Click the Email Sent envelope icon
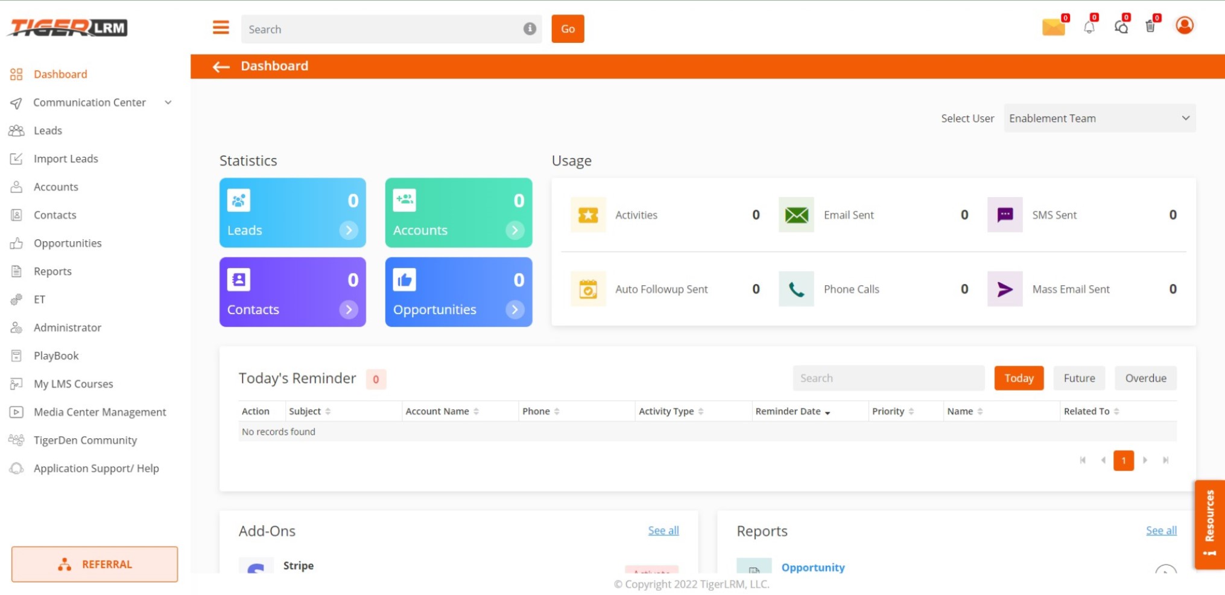Screen dimensions: 1225x595 click(796, 215)
